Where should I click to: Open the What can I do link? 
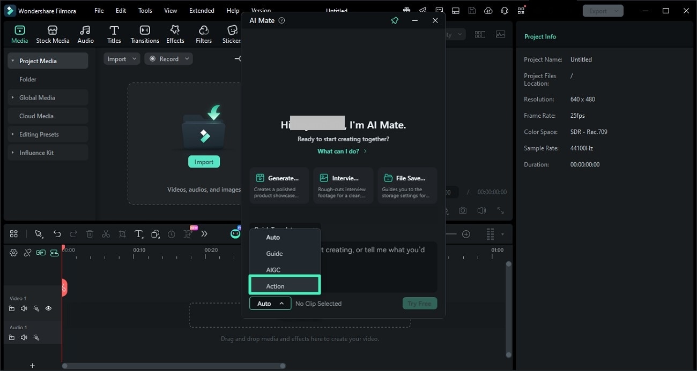pyautogui.click(x=342, y=152)
